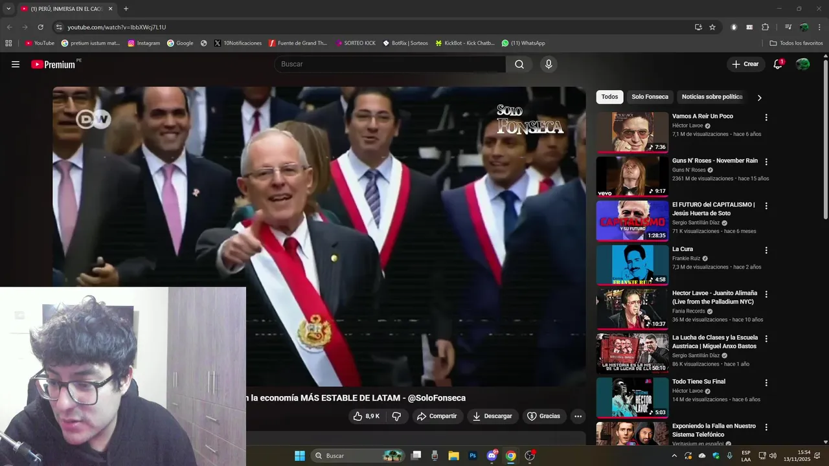Open the YouTube bookmark
829x466 pixels.
click(40, 43)
